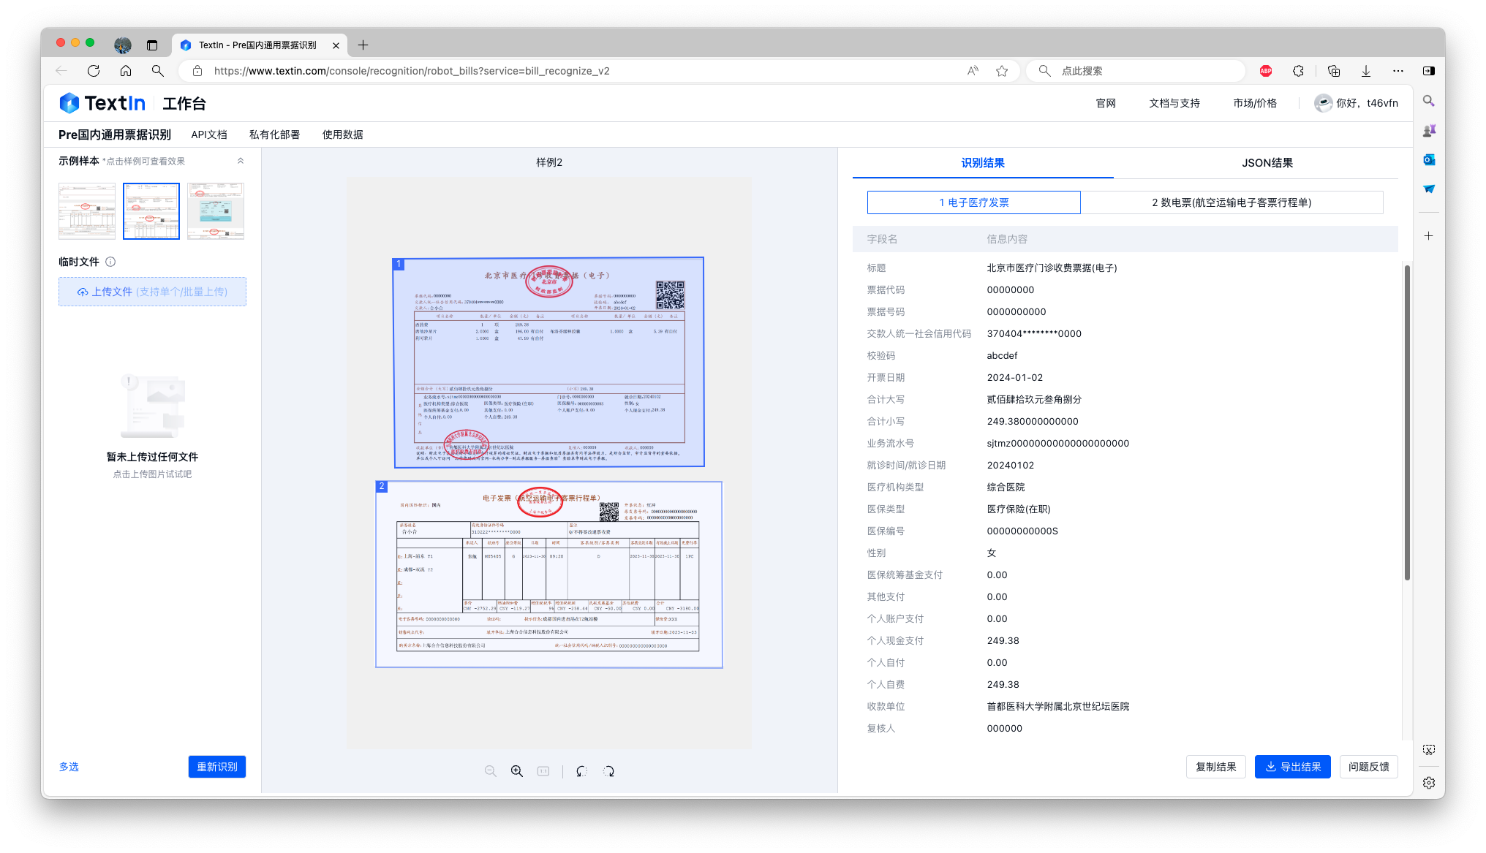
Task: Click the TextIn logo
Action: coord(102,103)
